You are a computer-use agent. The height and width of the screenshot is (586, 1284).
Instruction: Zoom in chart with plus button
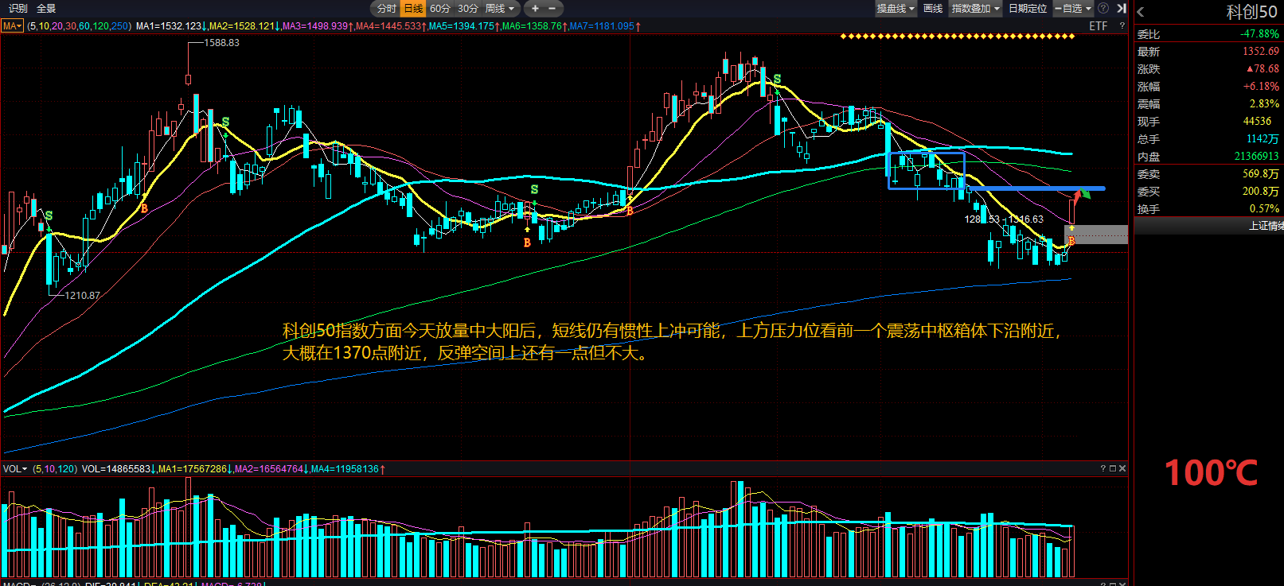pyautogui.click(x=535, y=9)
